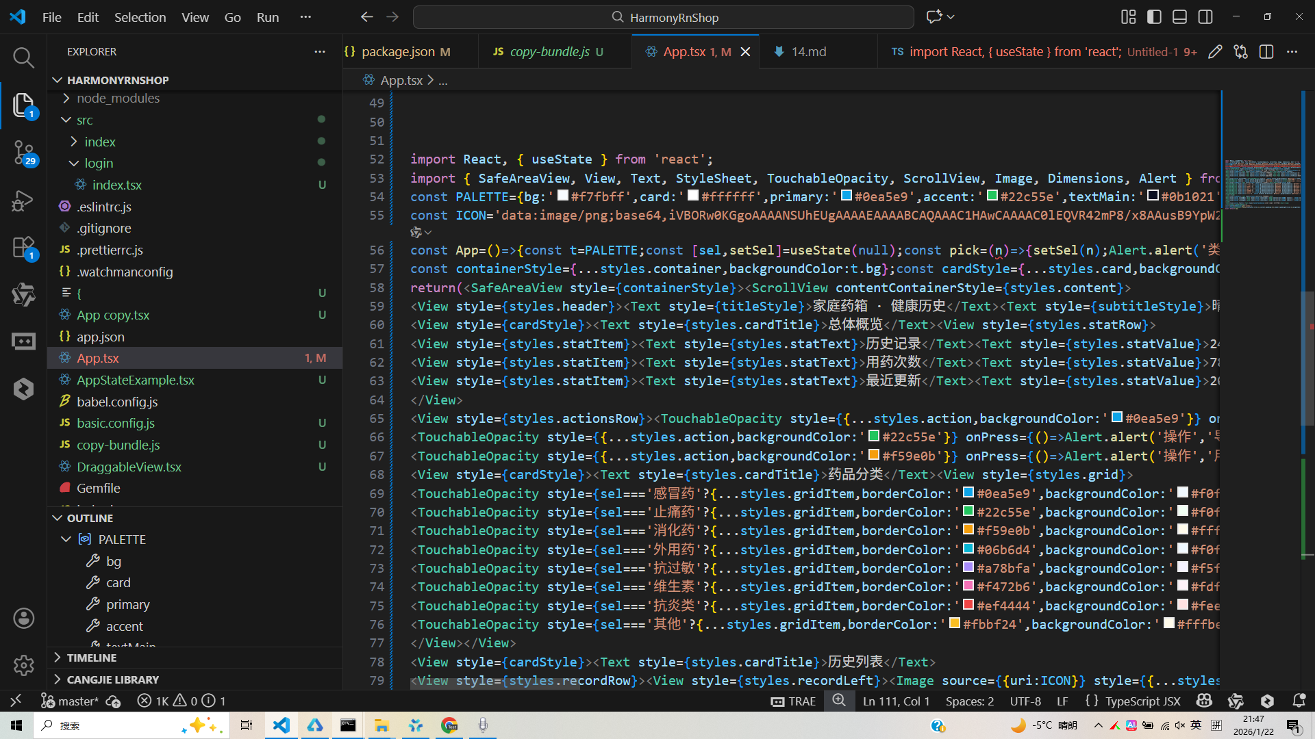This screenshot has width=1315, height=739.
Task: Open the Extensions view
Action: (x=23, y=248)
